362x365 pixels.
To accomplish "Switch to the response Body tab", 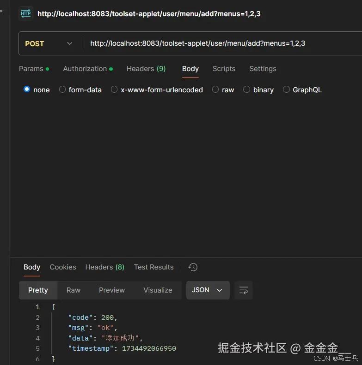I will 32,267.
